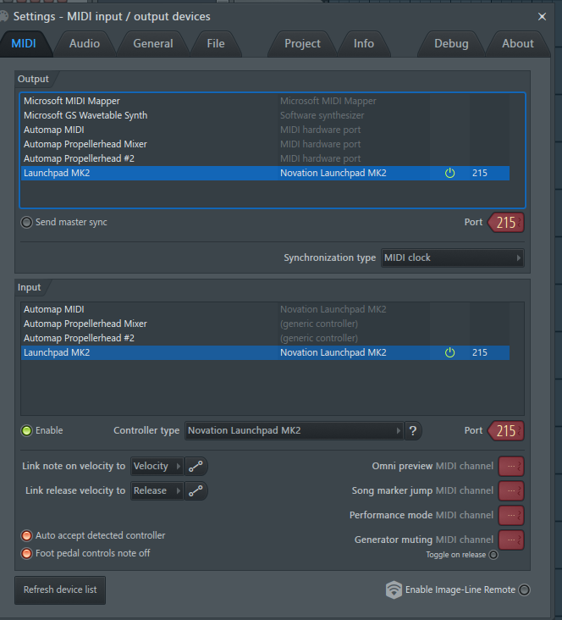Click the power icon on Launchpad MK2 output
The width and height of the screenshot is (562, 620).
(x=449, y=173)
